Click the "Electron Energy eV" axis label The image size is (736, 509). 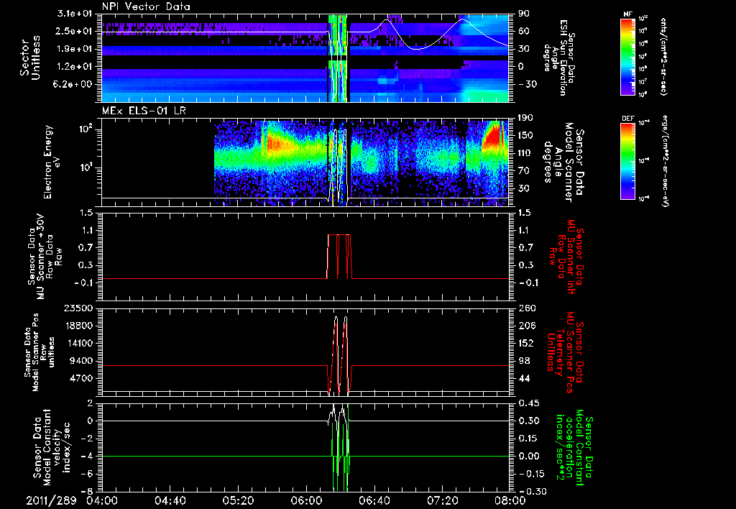50,162
